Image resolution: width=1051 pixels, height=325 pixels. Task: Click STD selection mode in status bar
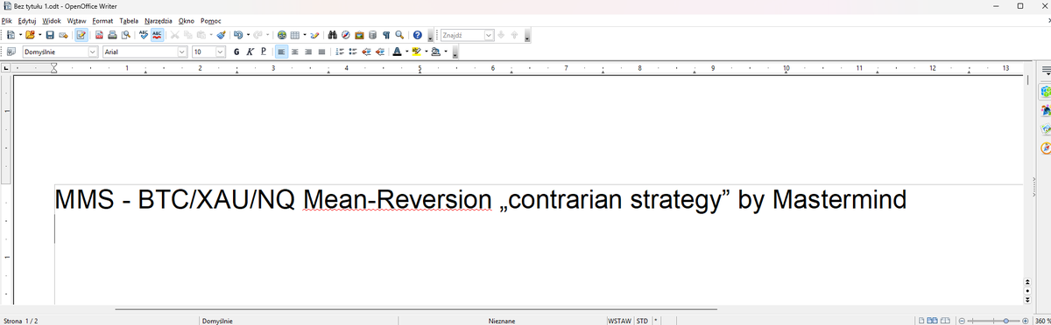[x=642, y=321]
